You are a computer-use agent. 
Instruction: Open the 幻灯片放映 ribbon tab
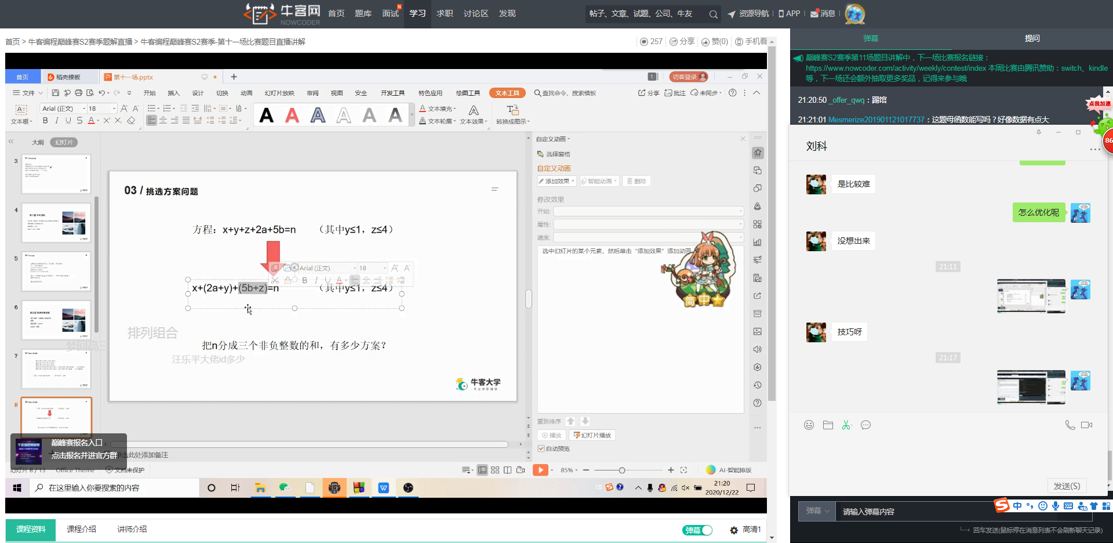(x=279, y=93)
